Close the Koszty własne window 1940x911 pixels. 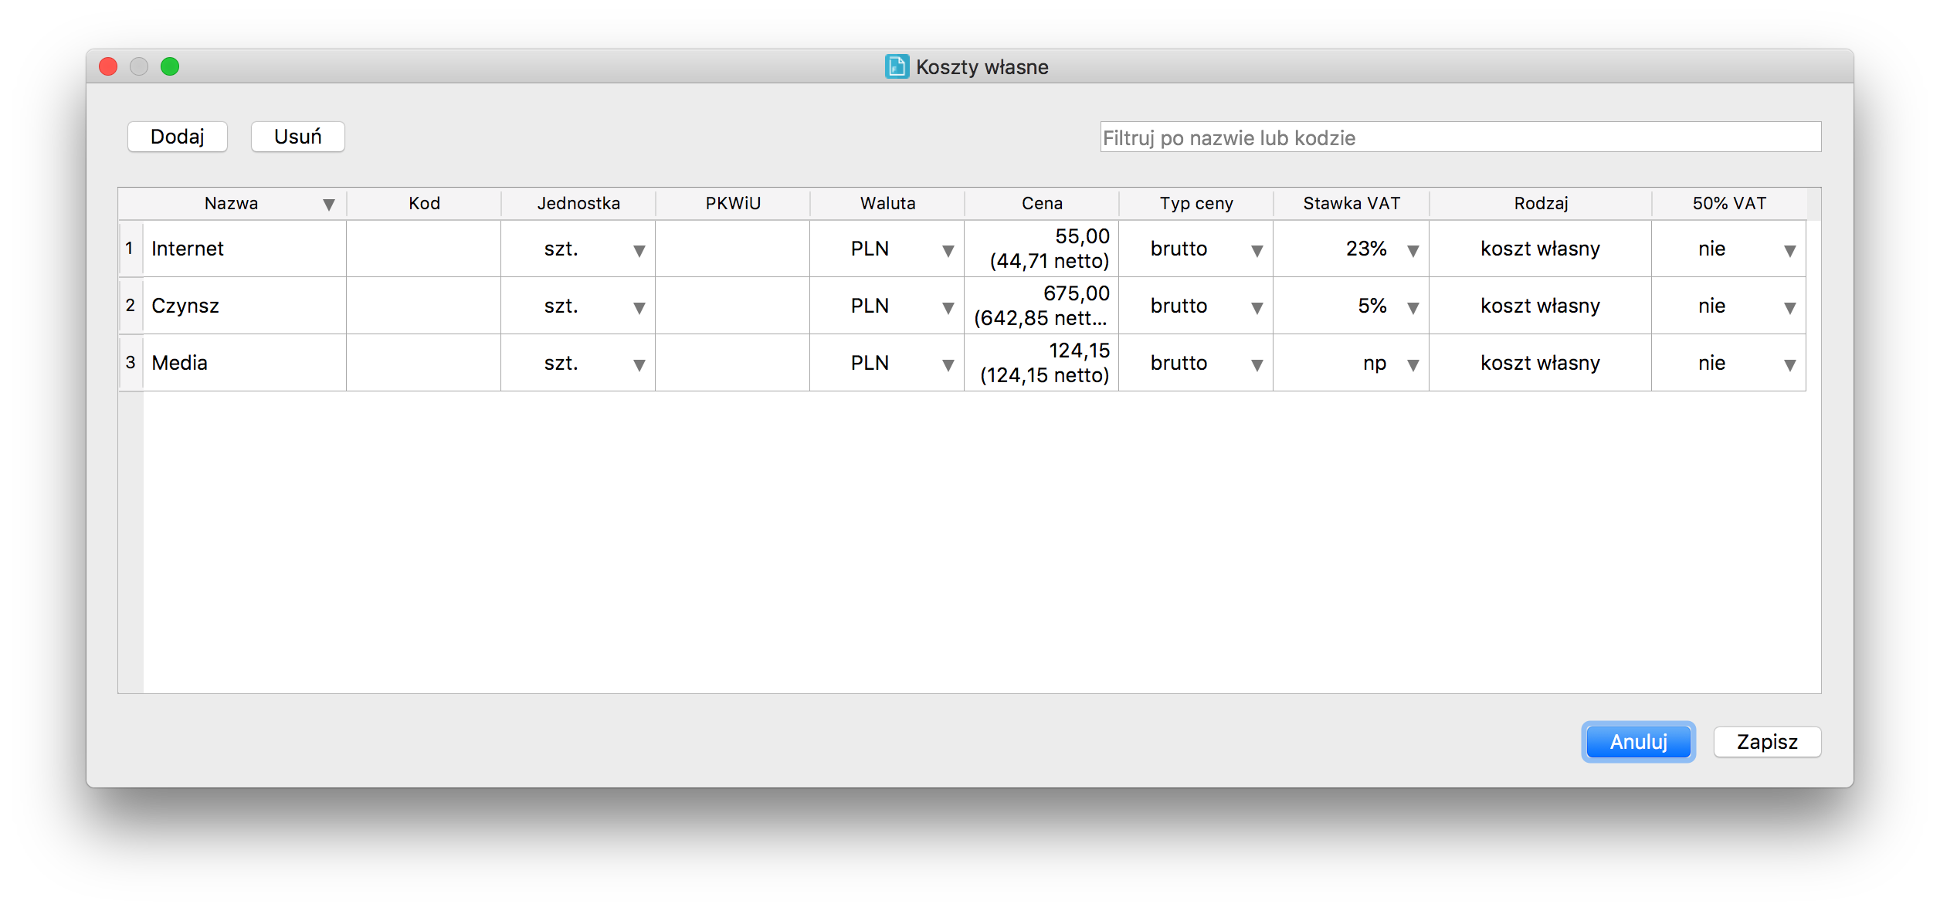click(x=108, y=66)
